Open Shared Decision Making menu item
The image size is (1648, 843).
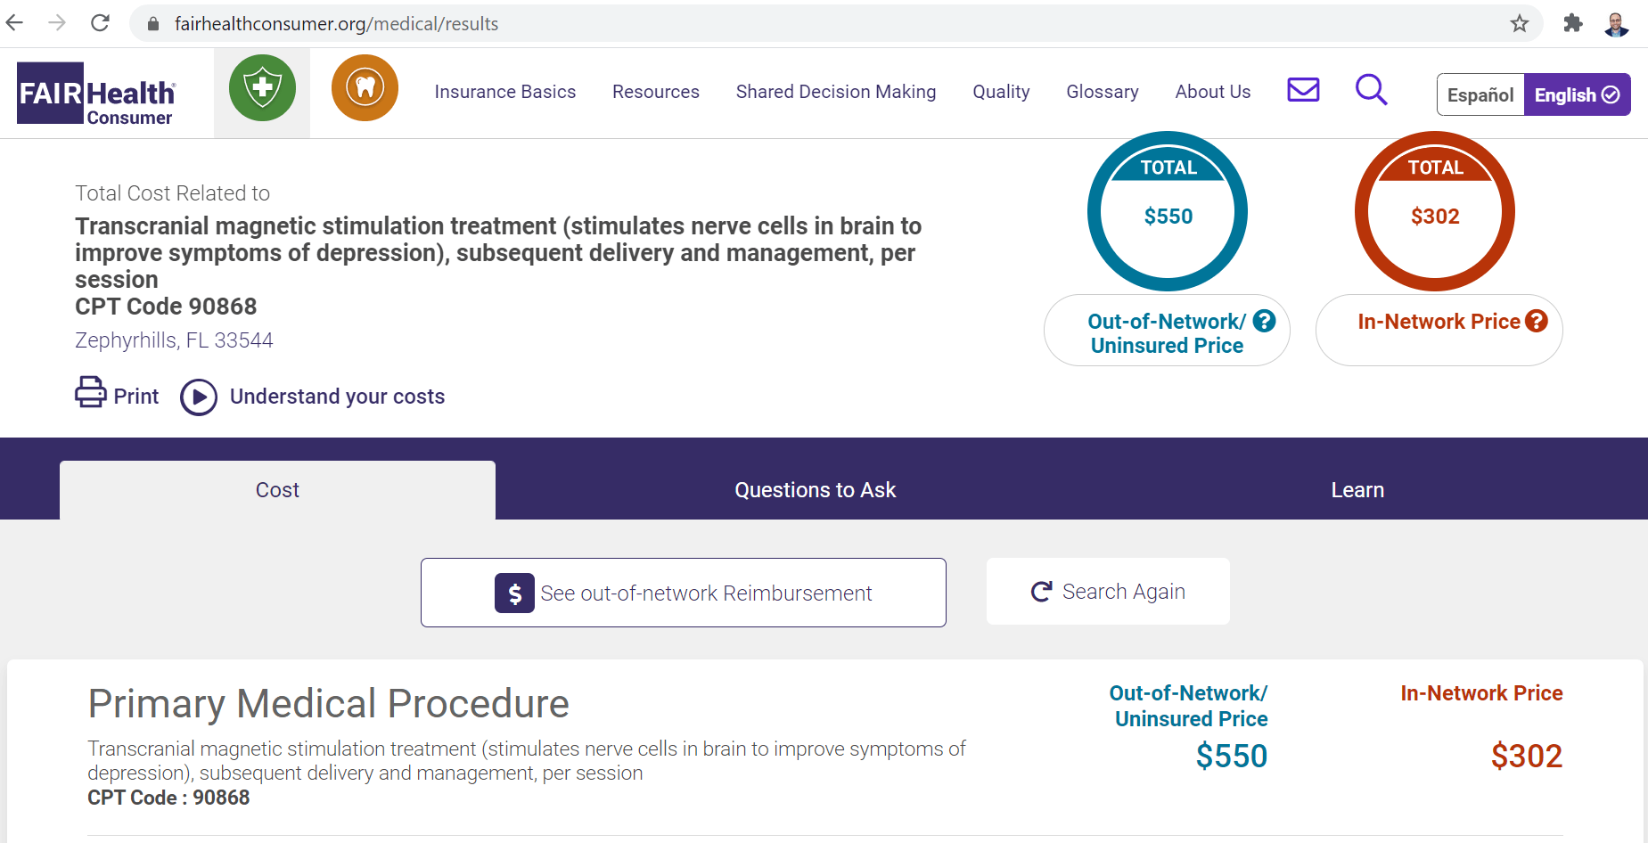pos(835,92)
